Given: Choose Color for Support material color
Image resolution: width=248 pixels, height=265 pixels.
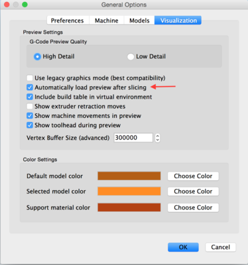Looking at the screenshot, I should click(193, 207).
